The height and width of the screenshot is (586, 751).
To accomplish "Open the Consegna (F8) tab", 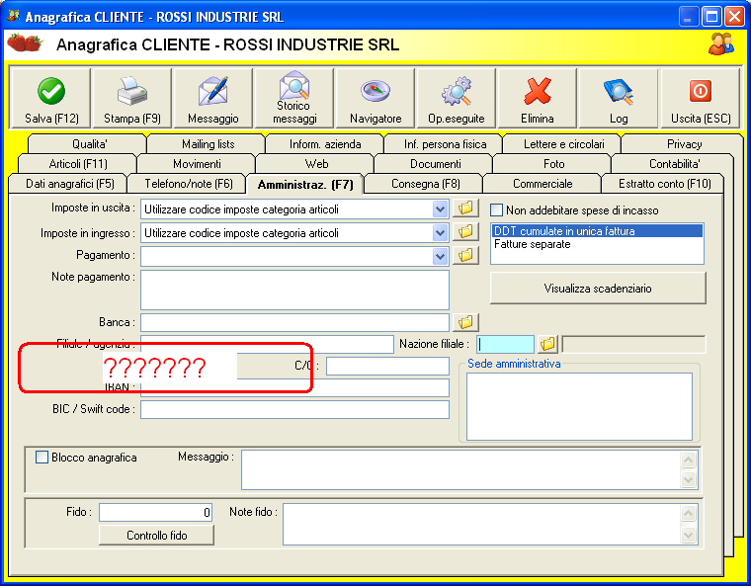I will click(425, 184).
